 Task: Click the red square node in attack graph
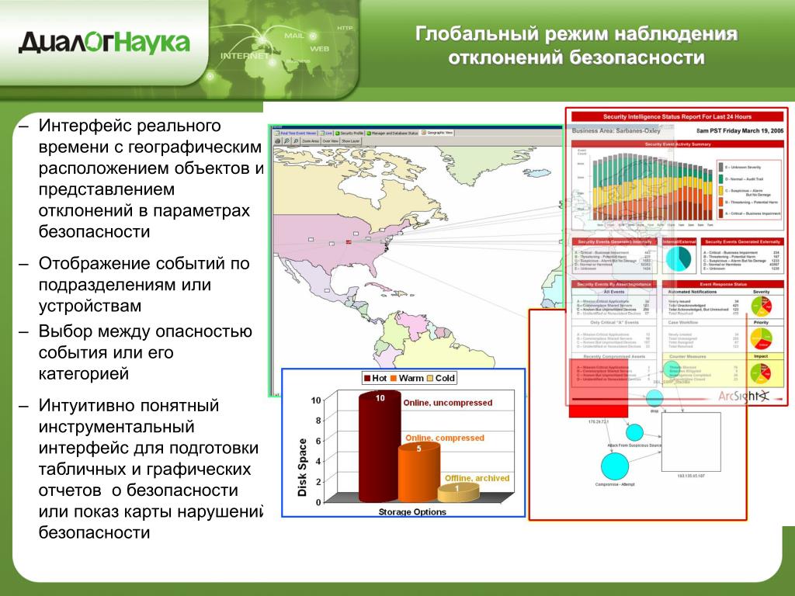599,388
